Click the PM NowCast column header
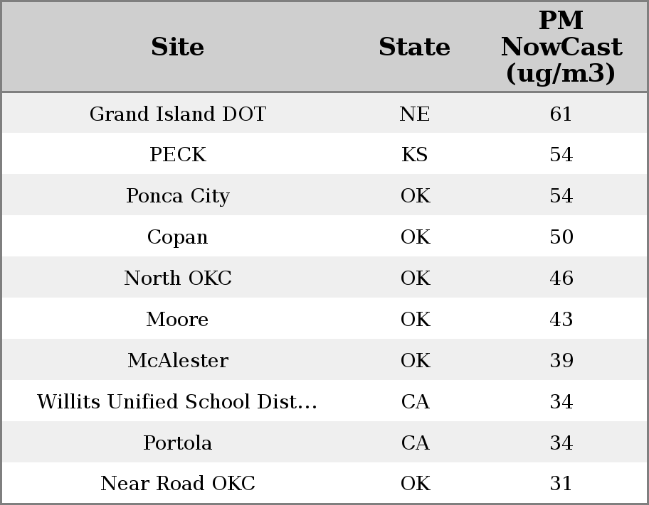The width and height of the screenshot is (649, 505). 561,47
